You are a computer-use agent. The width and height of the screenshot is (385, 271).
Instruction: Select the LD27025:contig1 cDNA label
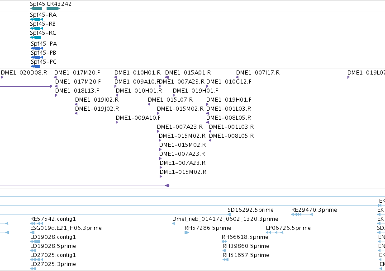click(53, 255)
